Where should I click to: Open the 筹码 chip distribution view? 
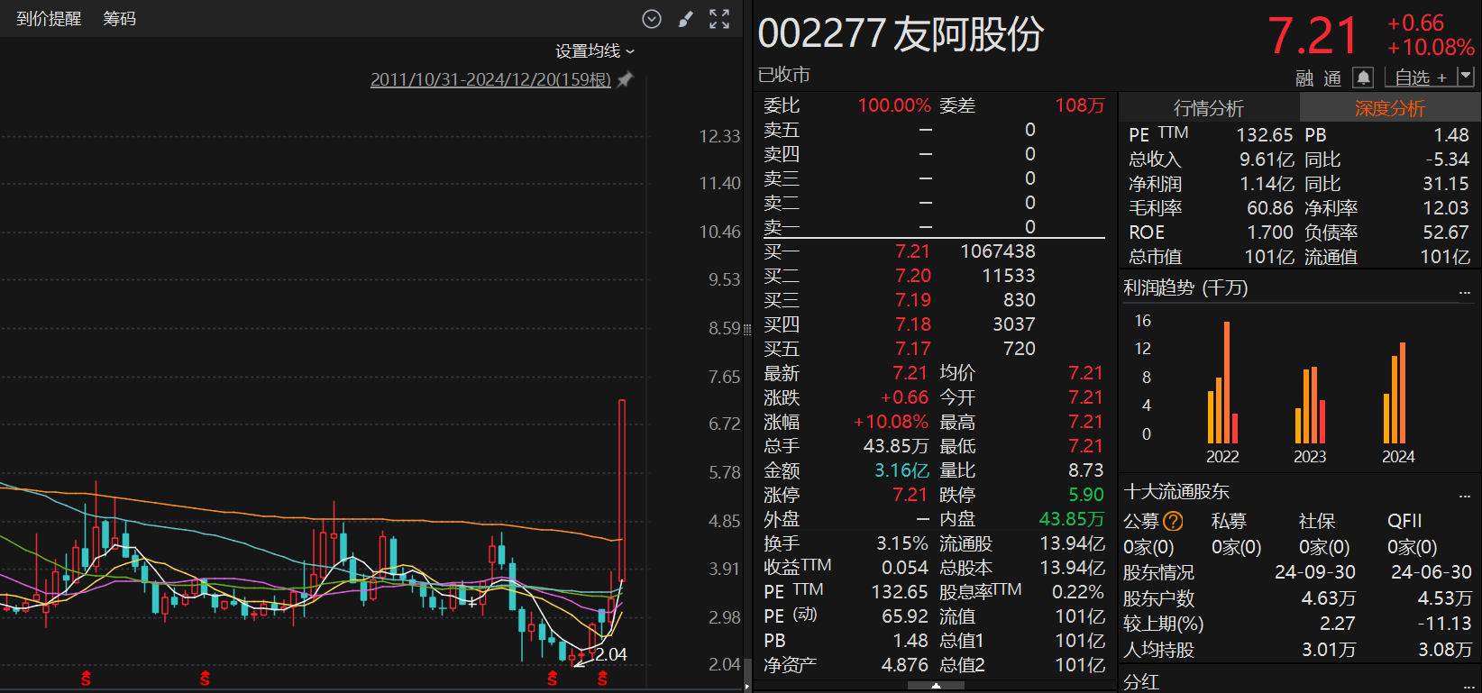coord(119,19)
